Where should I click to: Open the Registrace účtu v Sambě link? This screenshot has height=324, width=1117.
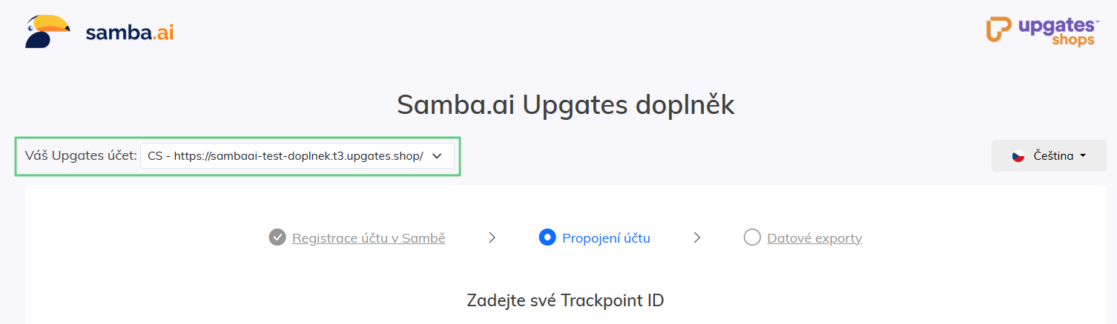click(369, 238)
